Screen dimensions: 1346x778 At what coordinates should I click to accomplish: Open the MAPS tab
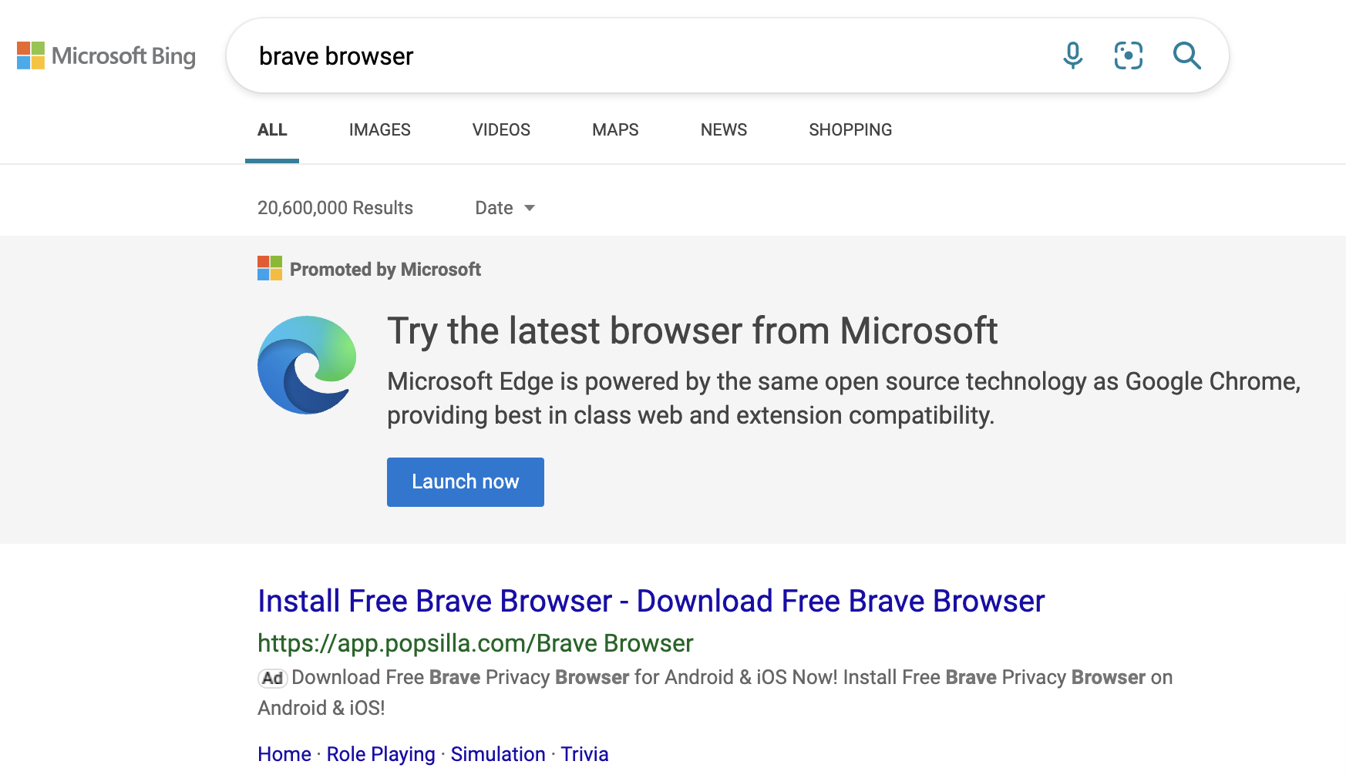coord(615,130)
